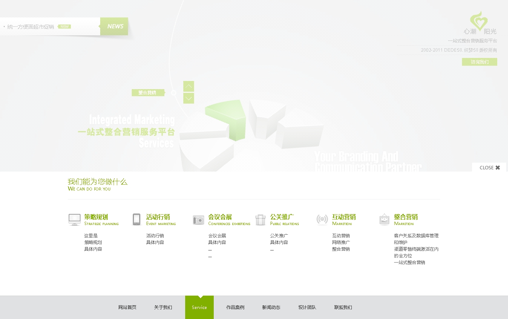The width and height of the screenshot is (508, 319).
Task: Open the 关于我们 navigation item
Action: pyautogui.click(x=163, y=307)
